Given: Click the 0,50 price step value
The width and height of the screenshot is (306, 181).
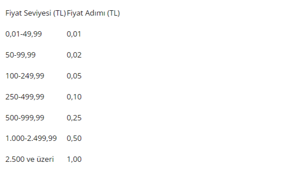Looking at the screenshot, I should pos(74,138).
